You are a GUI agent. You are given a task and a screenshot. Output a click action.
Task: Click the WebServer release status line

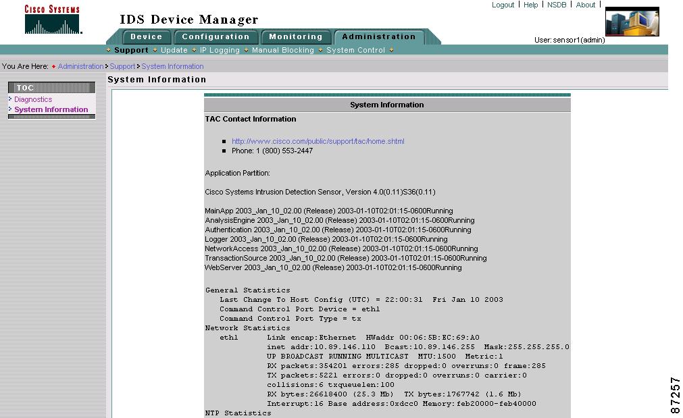point(333,268)
